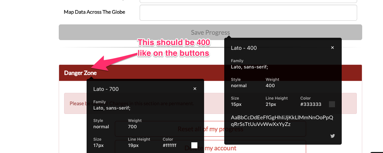Click the Map Data Across The Globe label

point(94,12)
